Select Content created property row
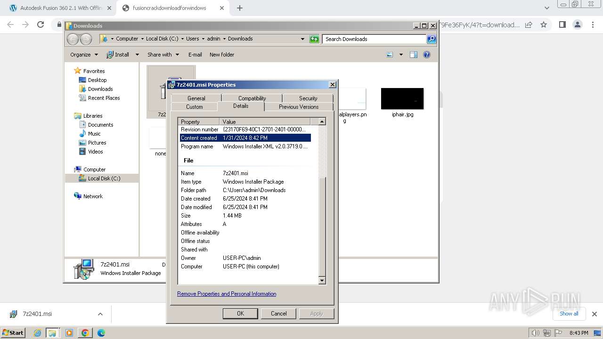603x339 pixels. pyautogui.click(x=245, y=138)
